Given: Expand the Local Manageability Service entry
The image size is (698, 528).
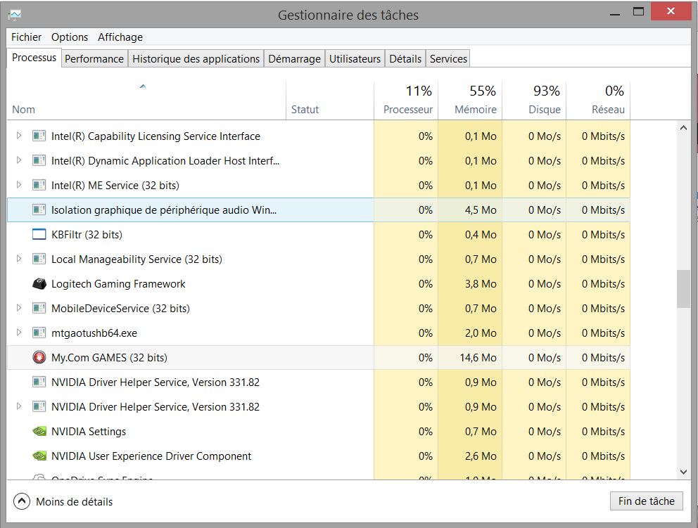Looking at the screenshot, I should 19,259.
